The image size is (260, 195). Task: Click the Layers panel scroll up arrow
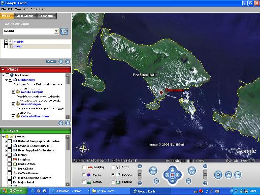[x=68, y=137]
